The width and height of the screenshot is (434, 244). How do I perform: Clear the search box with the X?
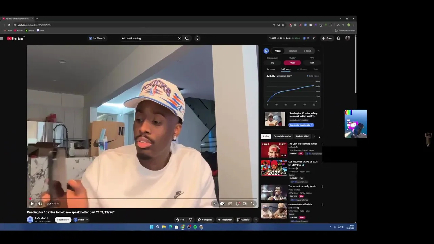click(x=179, y=38)
